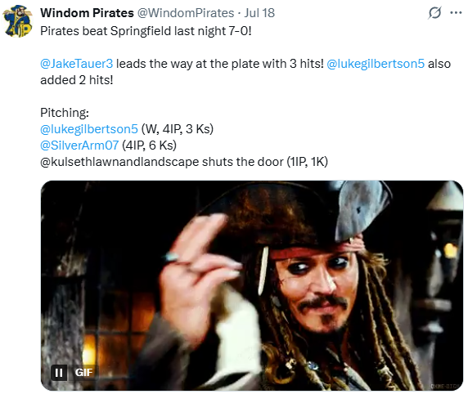Click the watermark in the GIF corner

pyautogui.click(x=446, y=387)
